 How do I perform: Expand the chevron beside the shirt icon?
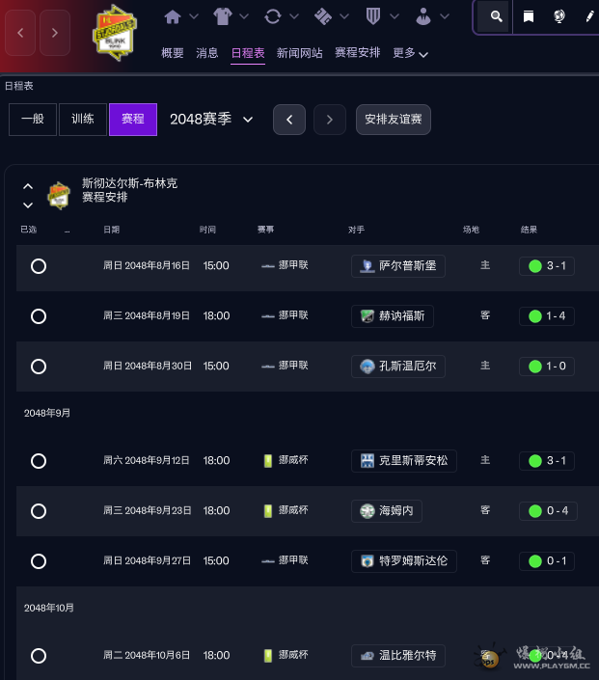click(244, 16)
